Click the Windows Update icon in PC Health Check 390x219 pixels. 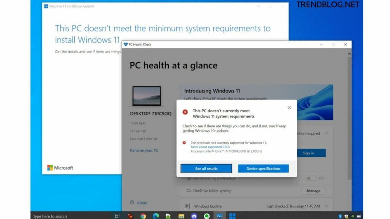tap(187, 206)
